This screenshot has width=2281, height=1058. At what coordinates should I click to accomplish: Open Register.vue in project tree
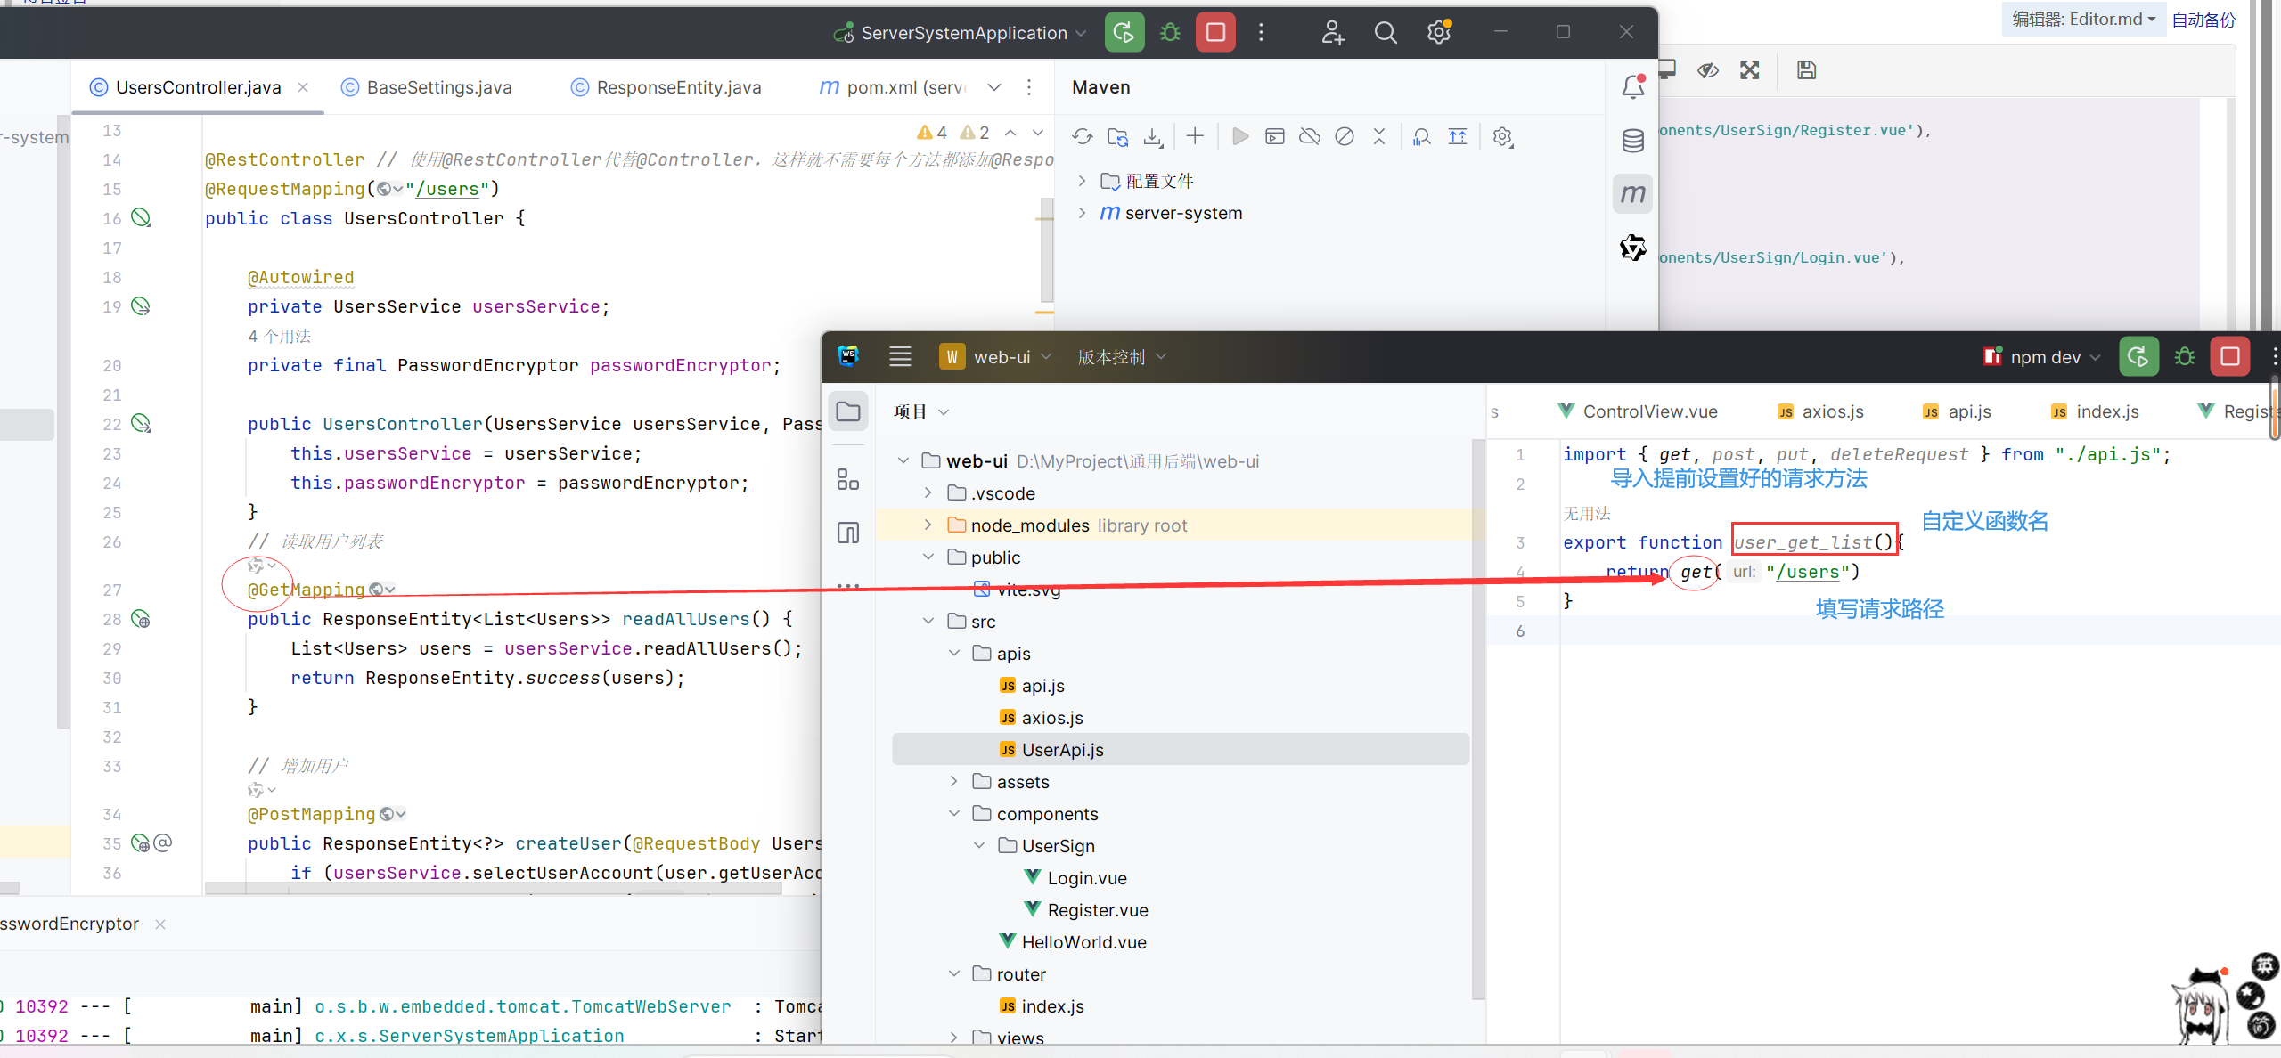click(1087, 909)
